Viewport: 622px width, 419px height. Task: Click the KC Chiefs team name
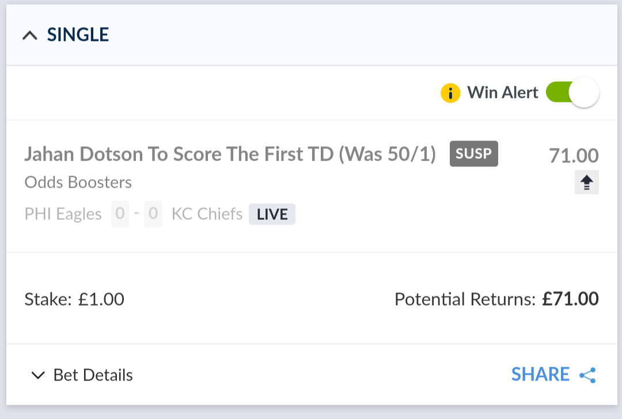click(x=207, y=214)
